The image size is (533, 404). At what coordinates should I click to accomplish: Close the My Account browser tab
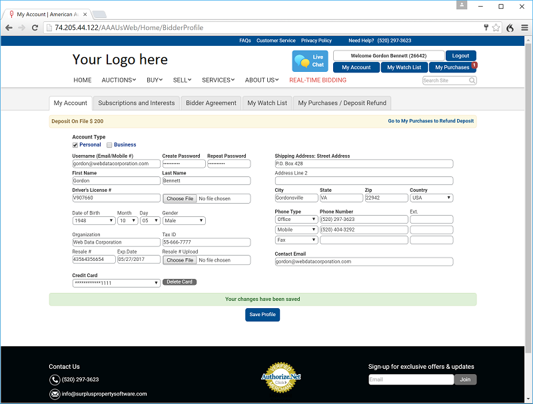(85, 14)
